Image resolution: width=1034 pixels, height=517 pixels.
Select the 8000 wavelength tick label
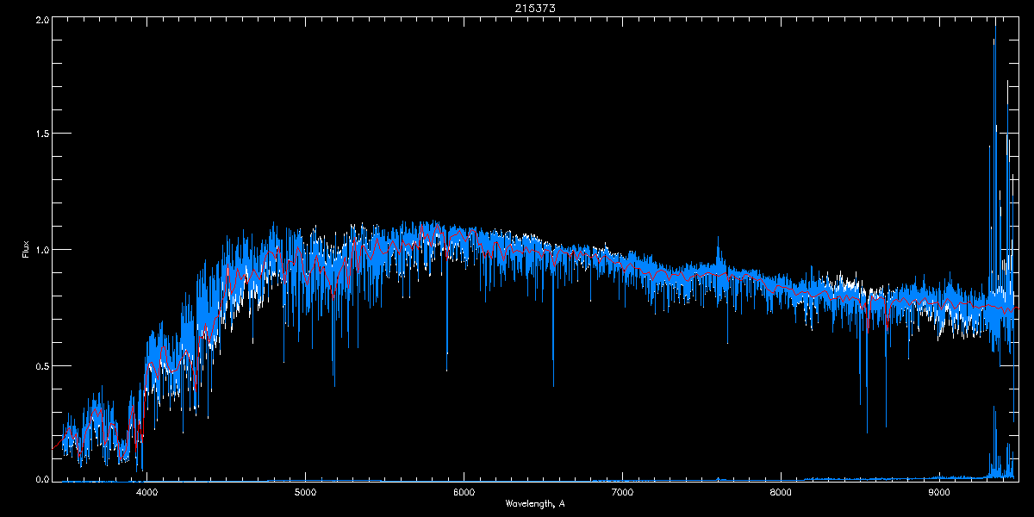pyautogui.click(x=781, y=492)
